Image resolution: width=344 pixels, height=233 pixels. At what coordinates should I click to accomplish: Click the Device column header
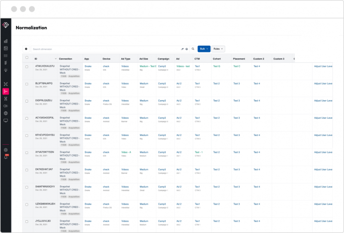[x=107, y=59]
